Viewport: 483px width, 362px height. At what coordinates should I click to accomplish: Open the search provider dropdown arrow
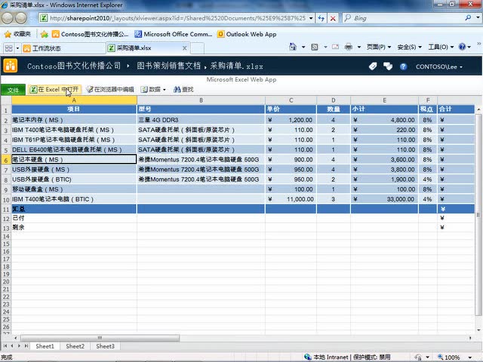[478, 18]
